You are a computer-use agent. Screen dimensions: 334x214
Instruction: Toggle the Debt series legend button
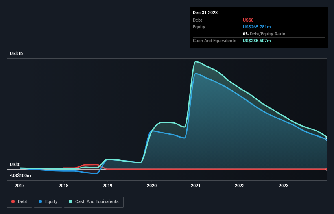[x=19, y=202]
